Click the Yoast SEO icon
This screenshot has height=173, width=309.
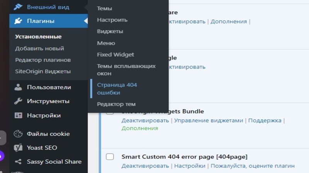18,148
